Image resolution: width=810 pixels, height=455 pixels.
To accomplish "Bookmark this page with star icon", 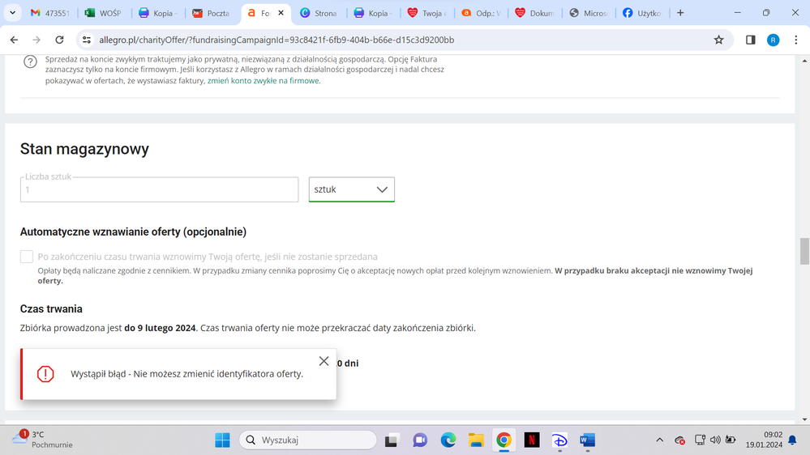I will click(x=718, y=40).
